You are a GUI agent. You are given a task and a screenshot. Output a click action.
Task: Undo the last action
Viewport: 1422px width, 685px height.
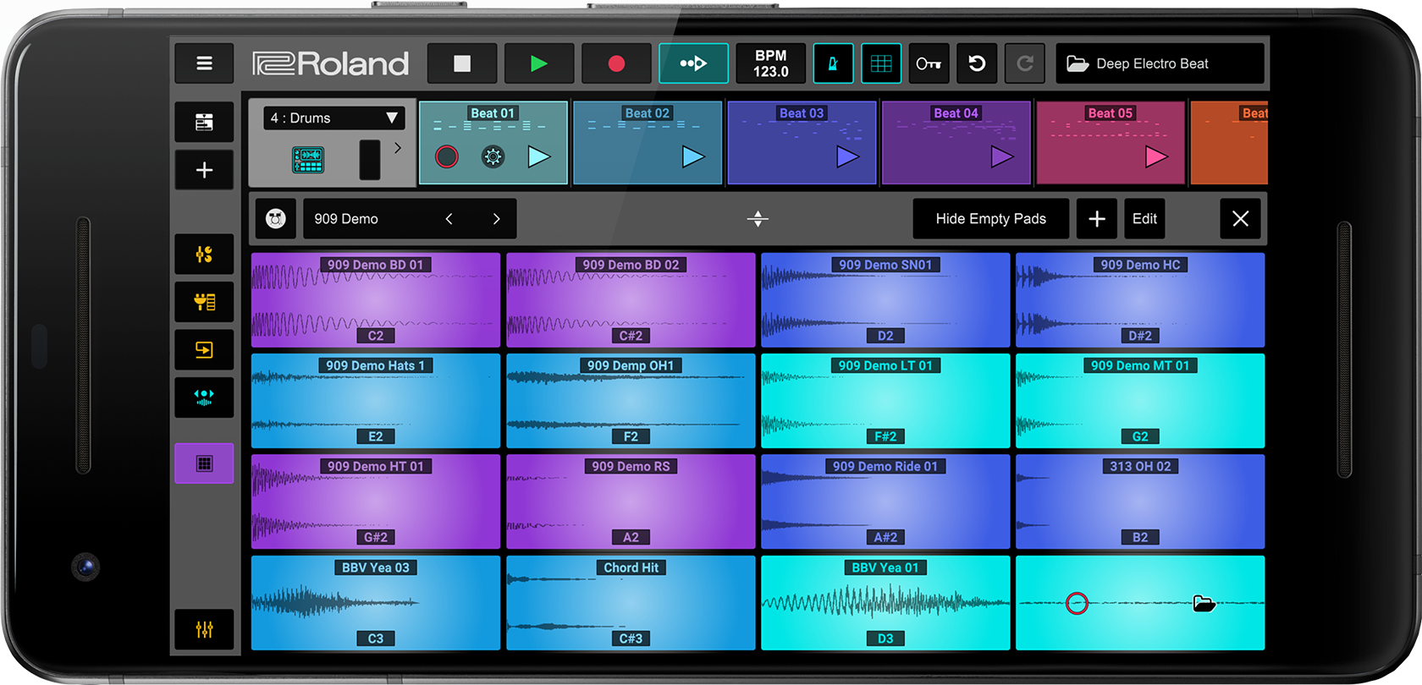click(x=977, y=63)
